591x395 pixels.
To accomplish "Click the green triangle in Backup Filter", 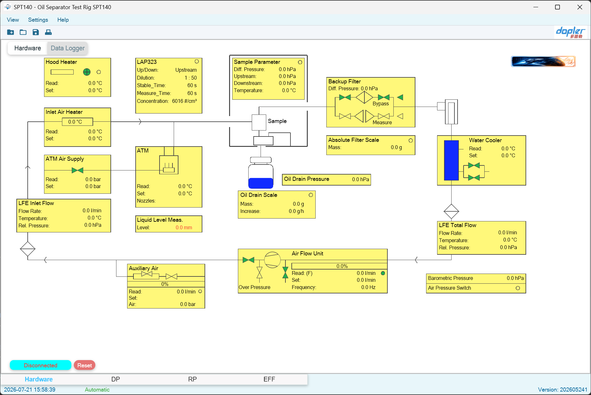I will (400, 97).
